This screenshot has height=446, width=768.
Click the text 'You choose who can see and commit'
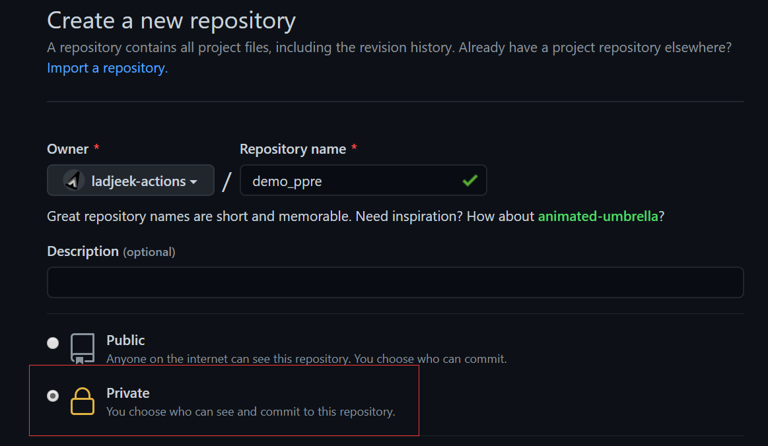point(250,412)
